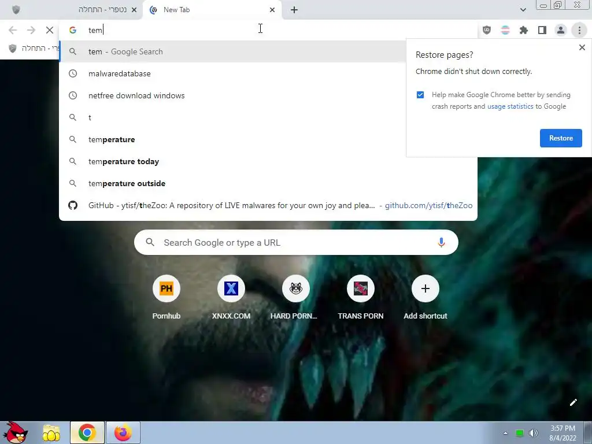
Task: Click the shield icon left of the tabs
Action: pyautogui.click(x=16, y=10)
